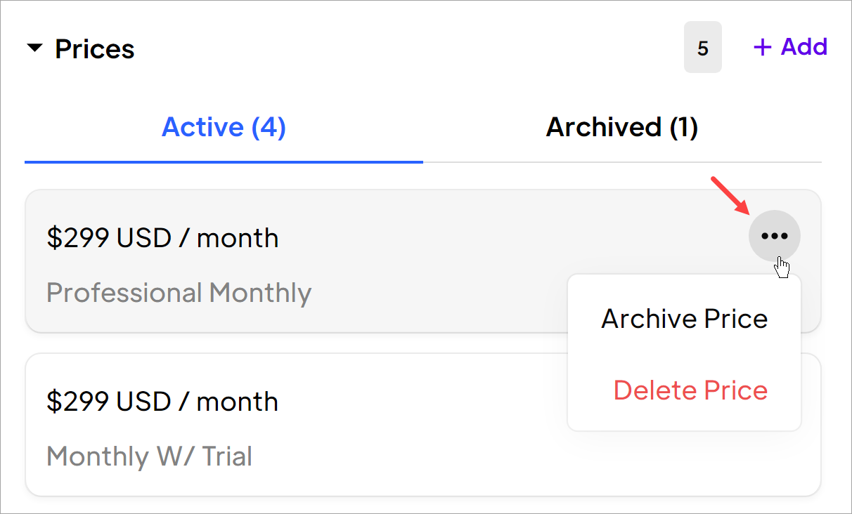Collapse the Prices section with the triangle
Image resolution: width=852 pixels, height=514 pixels.
(x=34, y=49)
